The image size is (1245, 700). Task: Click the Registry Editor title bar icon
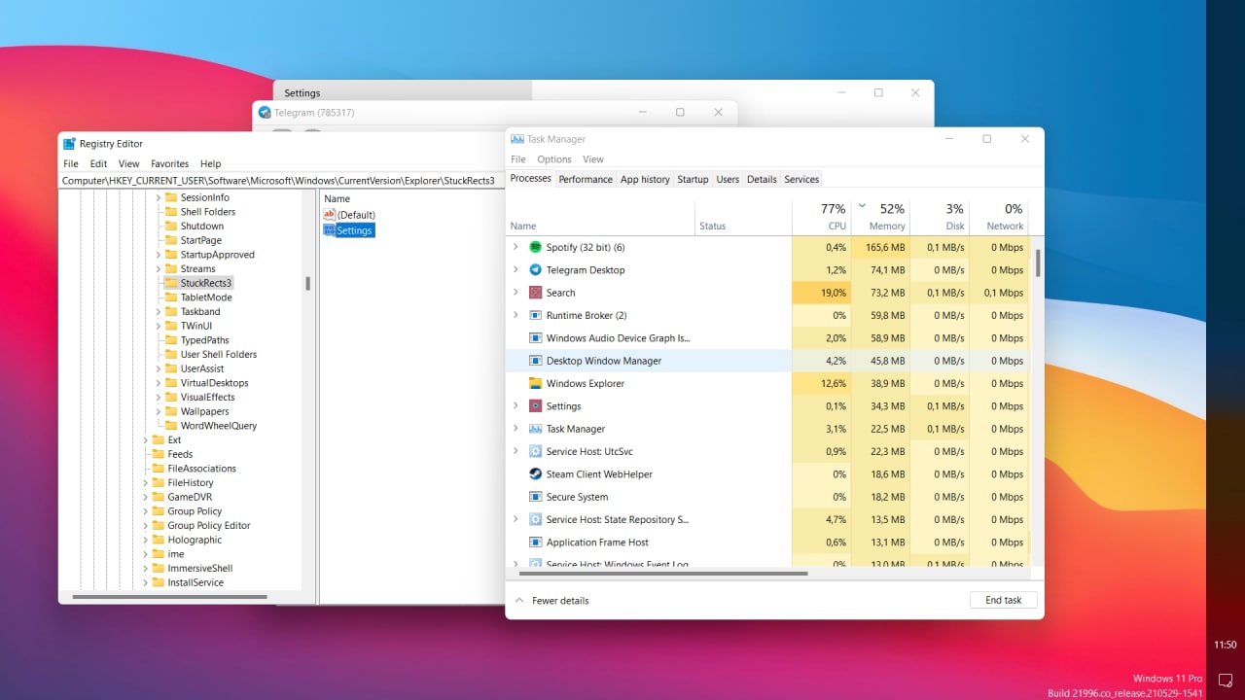[x=69, y=144]
